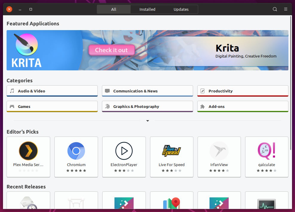Viewport: 295px width, 212px height.
Task: Expand more categories with the arrow
Action: coord(148,121)
